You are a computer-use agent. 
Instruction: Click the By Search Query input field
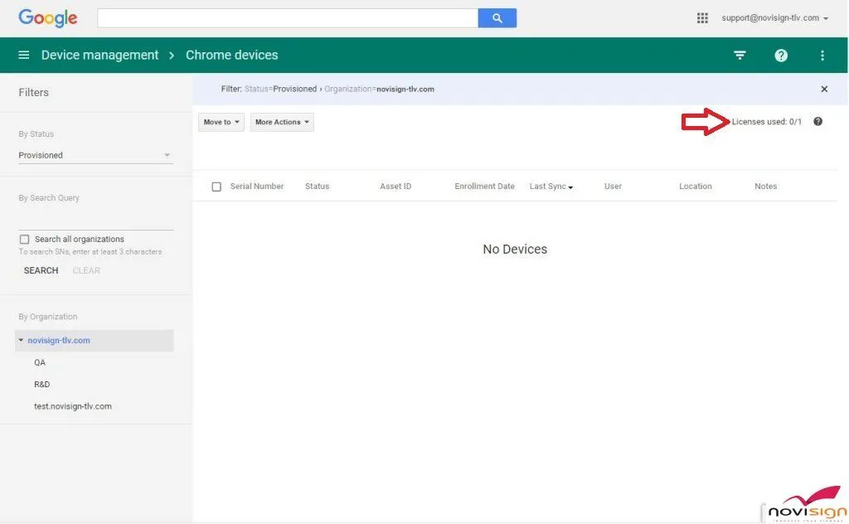pos(95,216)
